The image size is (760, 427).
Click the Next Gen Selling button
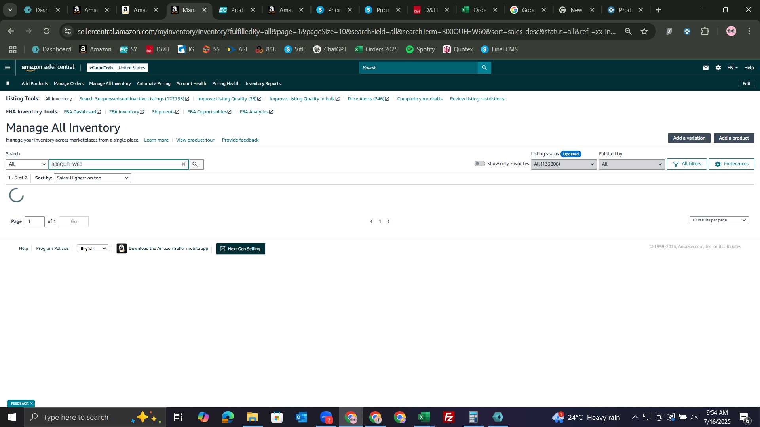click(x=240, y=249)
